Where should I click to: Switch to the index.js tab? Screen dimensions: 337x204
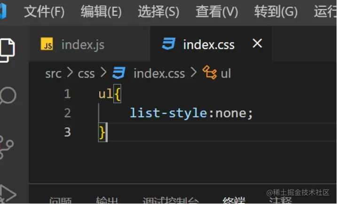coord(82,45)
